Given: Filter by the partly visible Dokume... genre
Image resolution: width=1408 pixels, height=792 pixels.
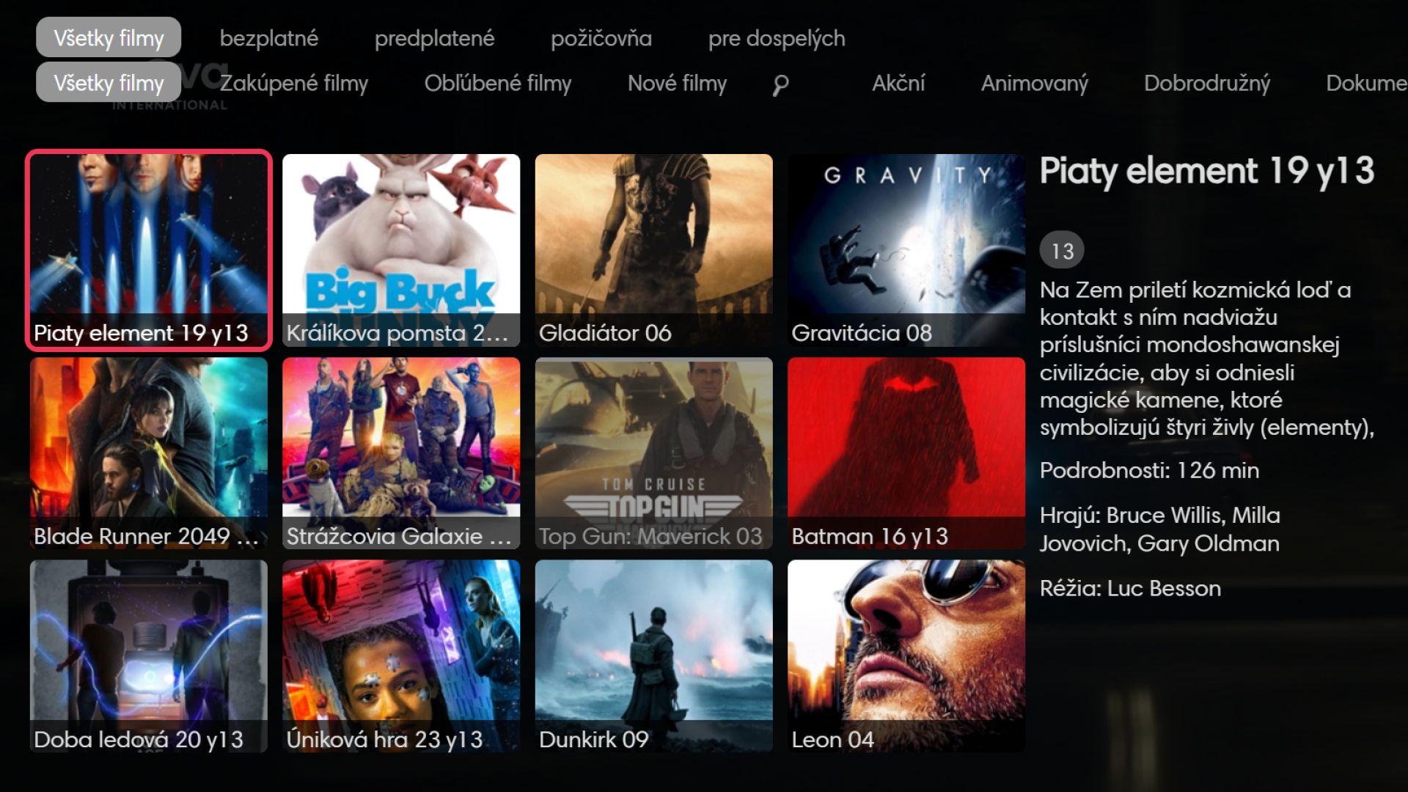Looking at the screenshot, I should pyautogui.click(x=1366, y=83).
